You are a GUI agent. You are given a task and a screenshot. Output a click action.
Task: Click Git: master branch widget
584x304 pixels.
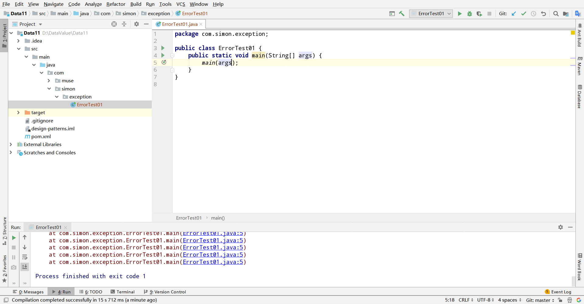(540, 300)
